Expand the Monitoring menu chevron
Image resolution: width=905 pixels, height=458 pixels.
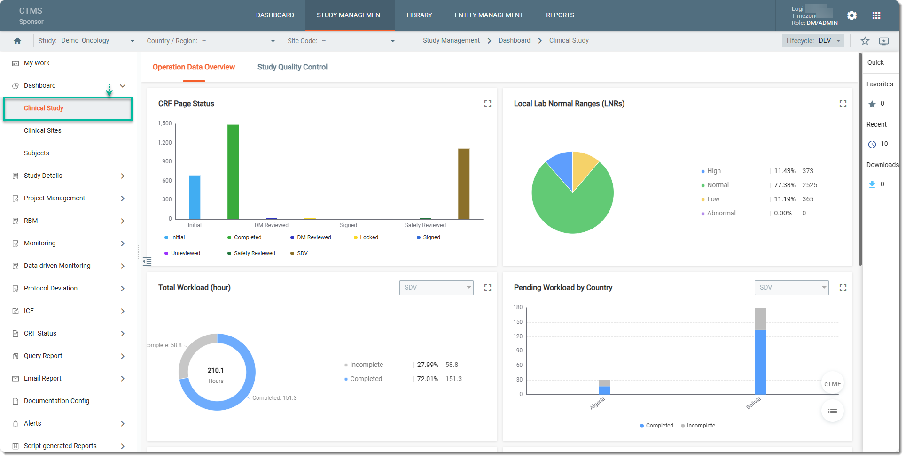pos(123,244)
